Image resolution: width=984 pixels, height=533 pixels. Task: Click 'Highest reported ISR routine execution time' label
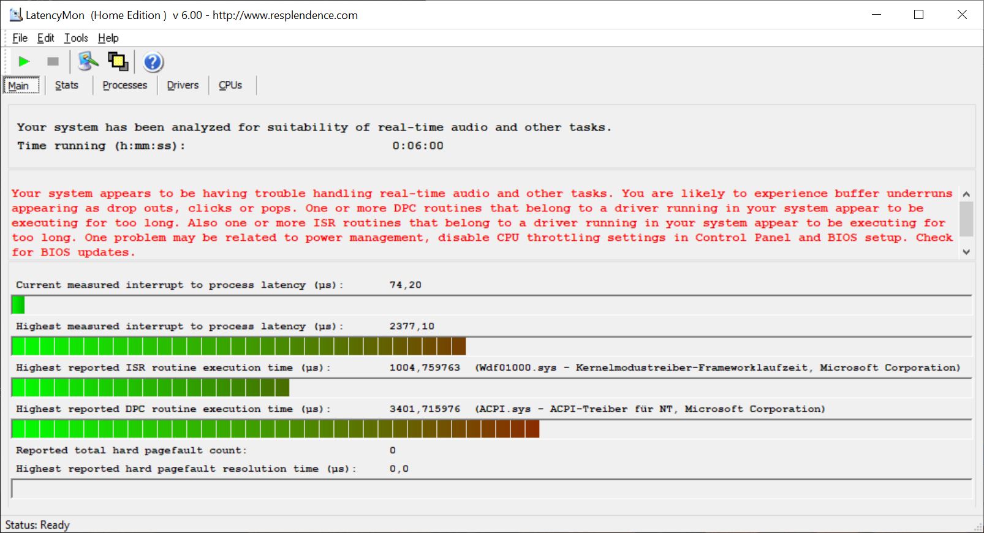click(173, 368)
